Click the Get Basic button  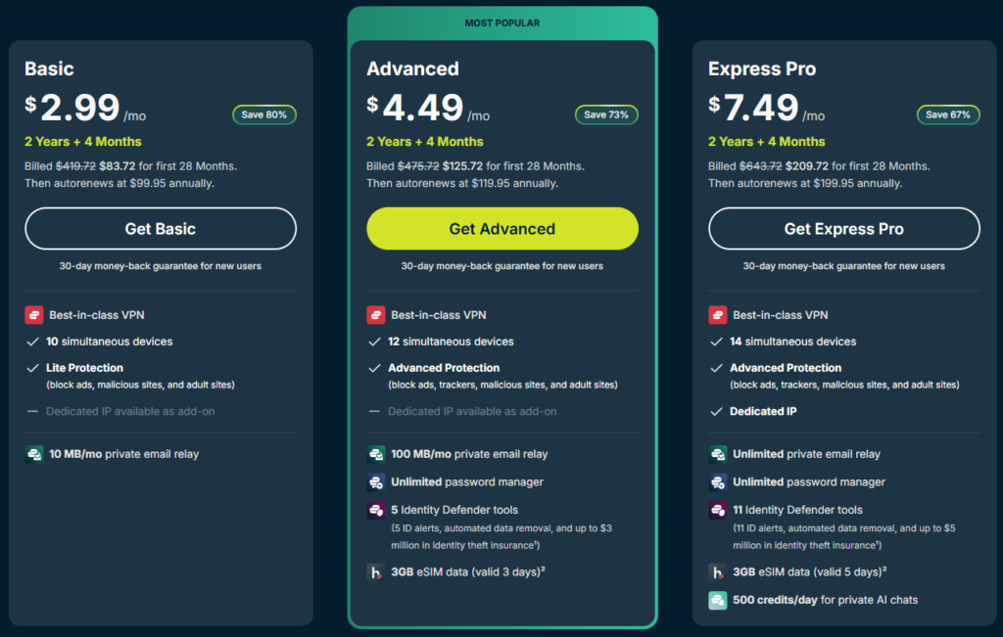[161, 229]
